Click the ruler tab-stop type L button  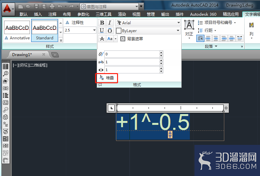(111, 108)
